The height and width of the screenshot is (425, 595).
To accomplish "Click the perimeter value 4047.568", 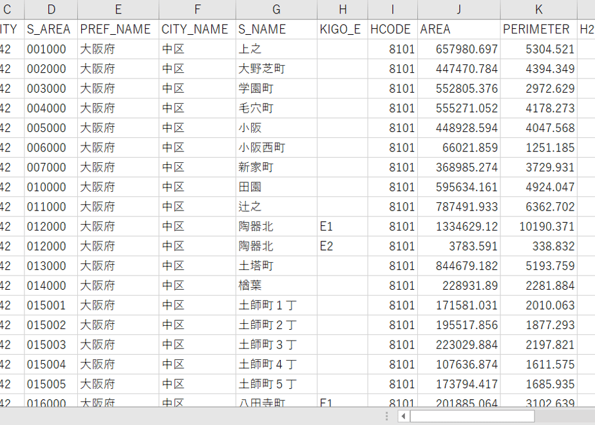I will [538, 128].
